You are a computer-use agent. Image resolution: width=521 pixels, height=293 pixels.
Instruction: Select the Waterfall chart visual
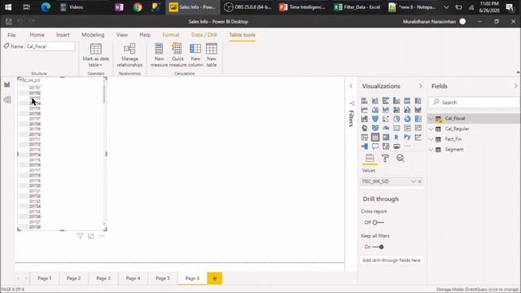(x=365, y=119)
